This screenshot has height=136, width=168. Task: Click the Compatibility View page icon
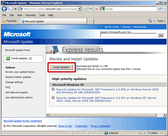[85, 9]
